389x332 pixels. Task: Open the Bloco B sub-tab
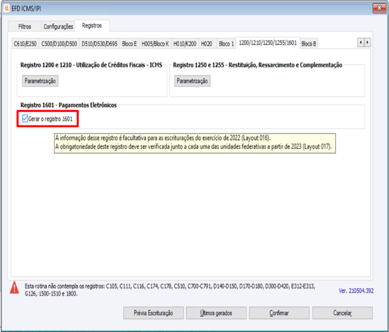309,44
